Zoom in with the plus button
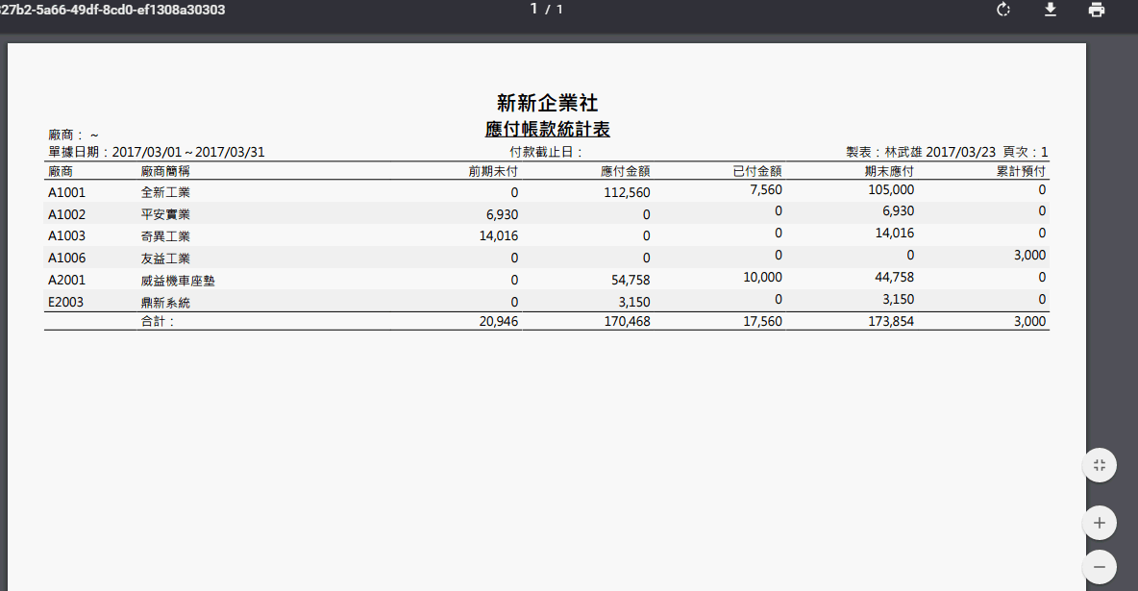 pyautogui.click(x=1099, y=523)
